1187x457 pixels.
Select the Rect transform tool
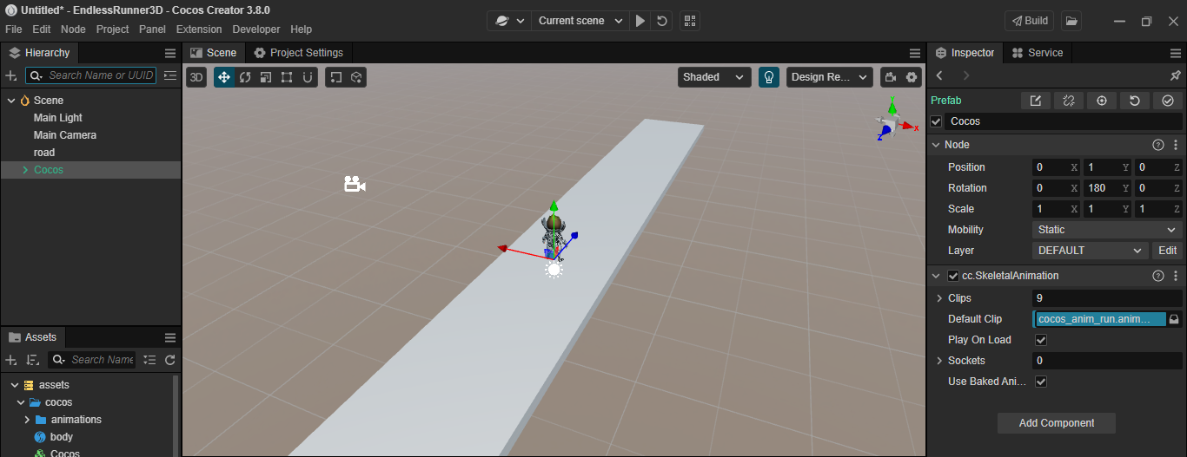(287, 77)
